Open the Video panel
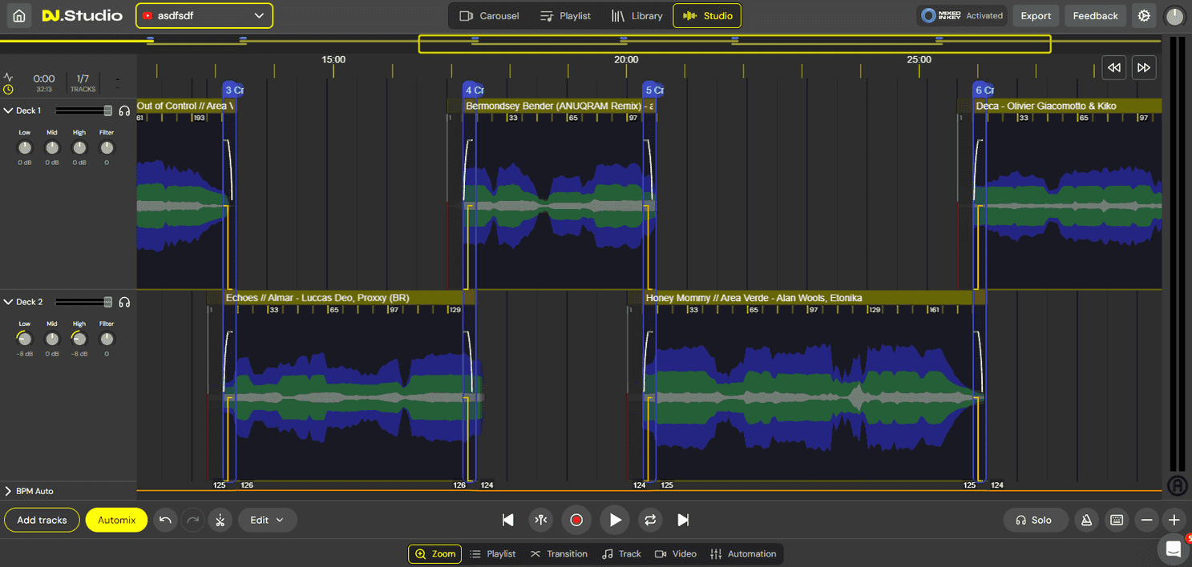This screenshot has width=1192, height=567. pos(675,553)
